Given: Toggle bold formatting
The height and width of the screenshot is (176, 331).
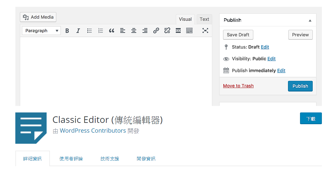Looking at the screenshot, I should pos(67,31).
